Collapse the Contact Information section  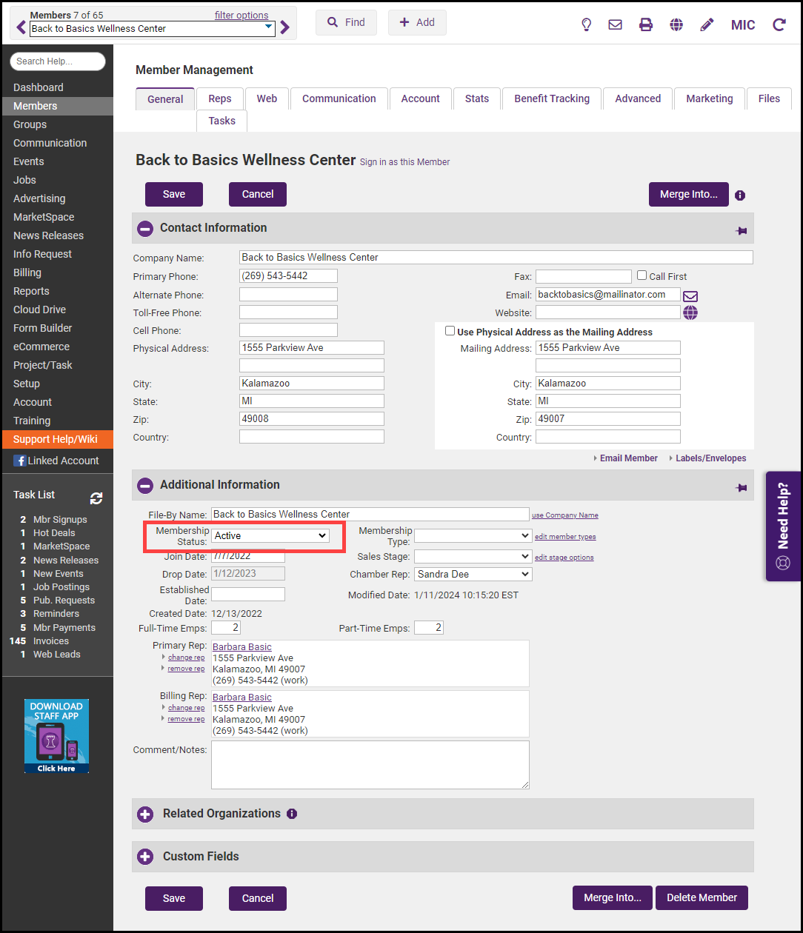click(145, 228)
